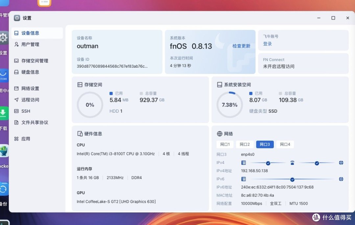Click the 网络设置 icon in sidebar
This screenshot has height=225, width=355.
tap(16, 88)
